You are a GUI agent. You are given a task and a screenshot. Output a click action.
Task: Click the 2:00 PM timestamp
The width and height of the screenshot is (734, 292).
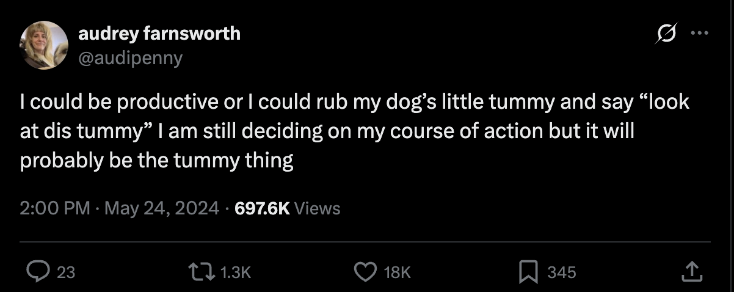[x=55, y=208]
